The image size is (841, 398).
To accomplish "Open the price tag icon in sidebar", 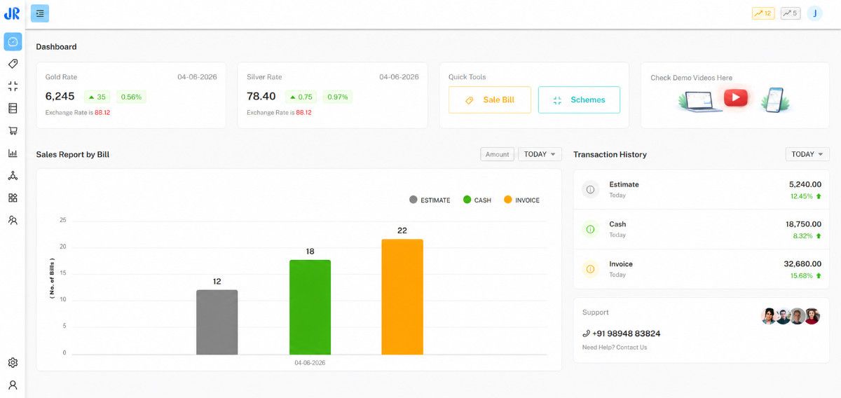I will 13,64.
